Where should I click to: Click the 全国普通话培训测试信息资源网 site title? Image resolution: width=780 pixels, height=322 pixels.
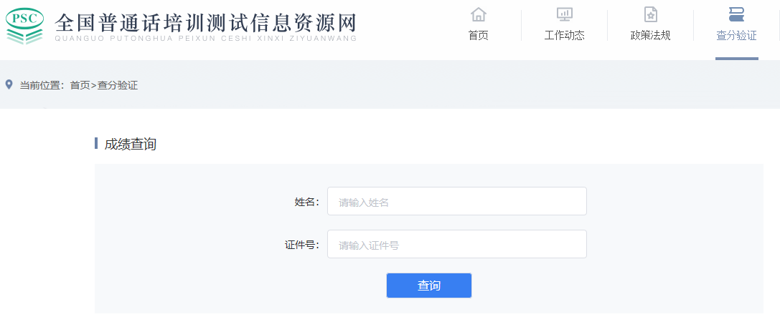[205, 22]
